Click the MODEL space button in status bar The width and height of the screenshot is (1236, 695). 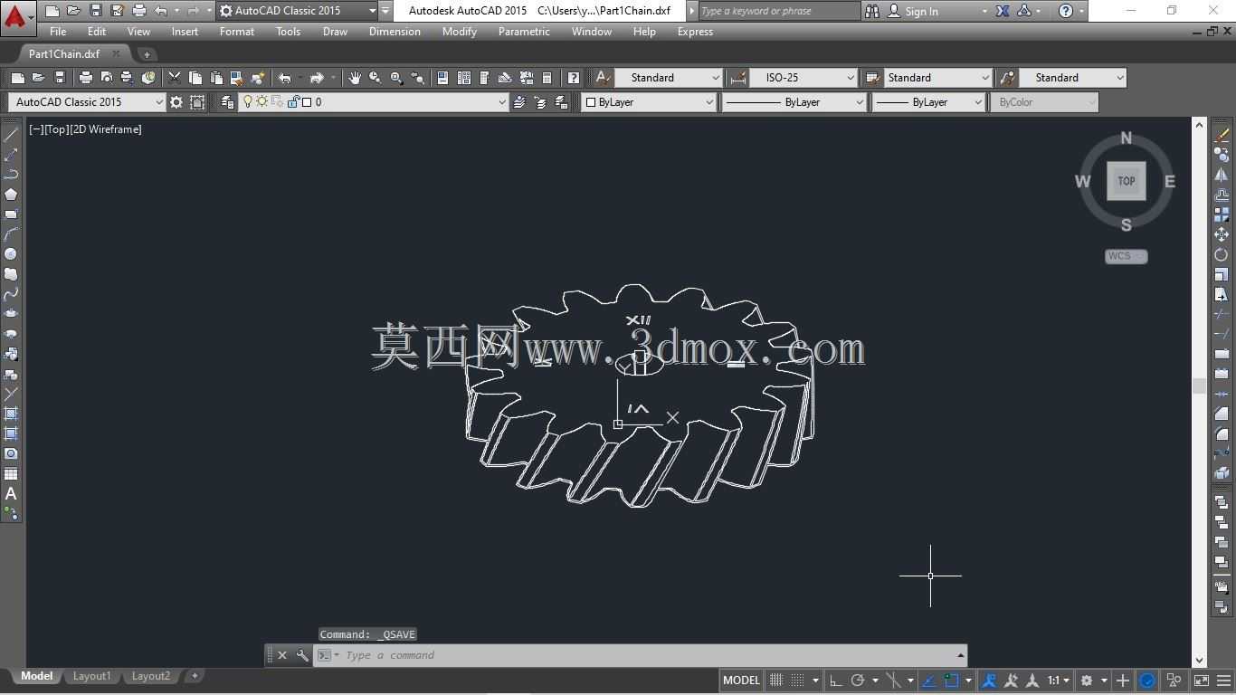pyautogui.click(x=741, y=681)
